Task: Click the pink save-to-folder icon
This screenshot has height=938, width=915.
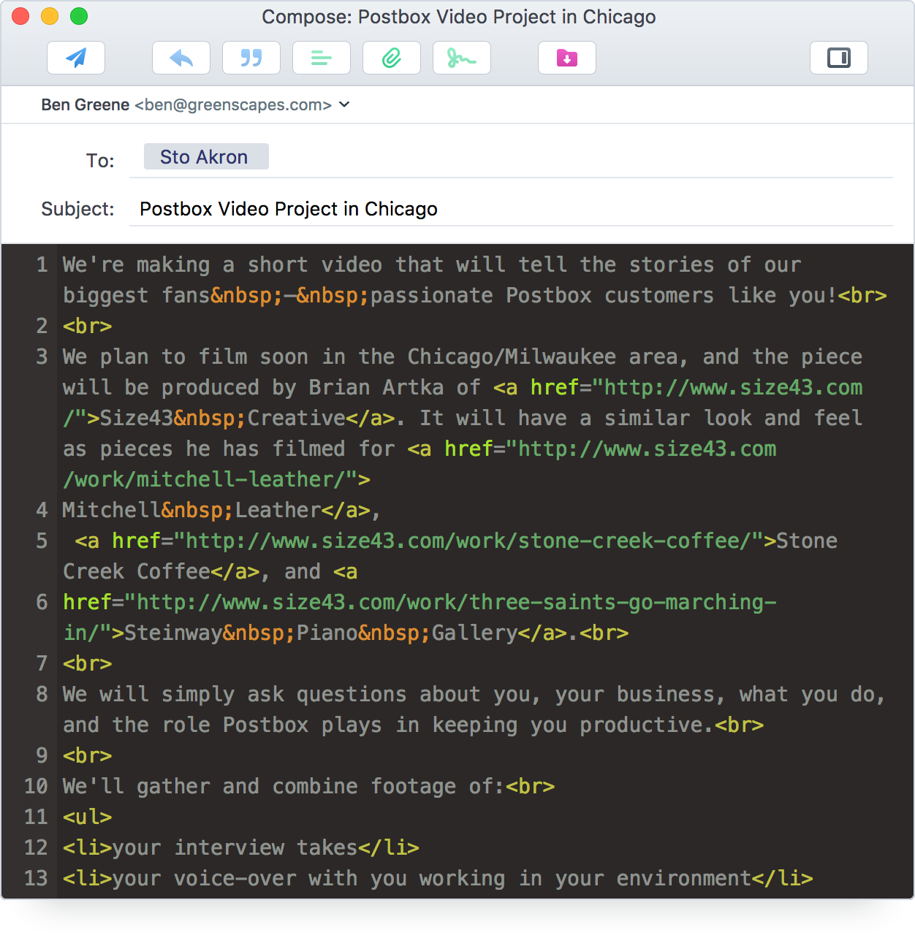Action: (566, 58)
